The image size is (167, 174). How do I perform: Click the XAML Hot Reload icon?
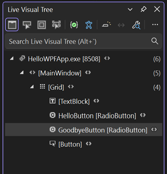106,24
